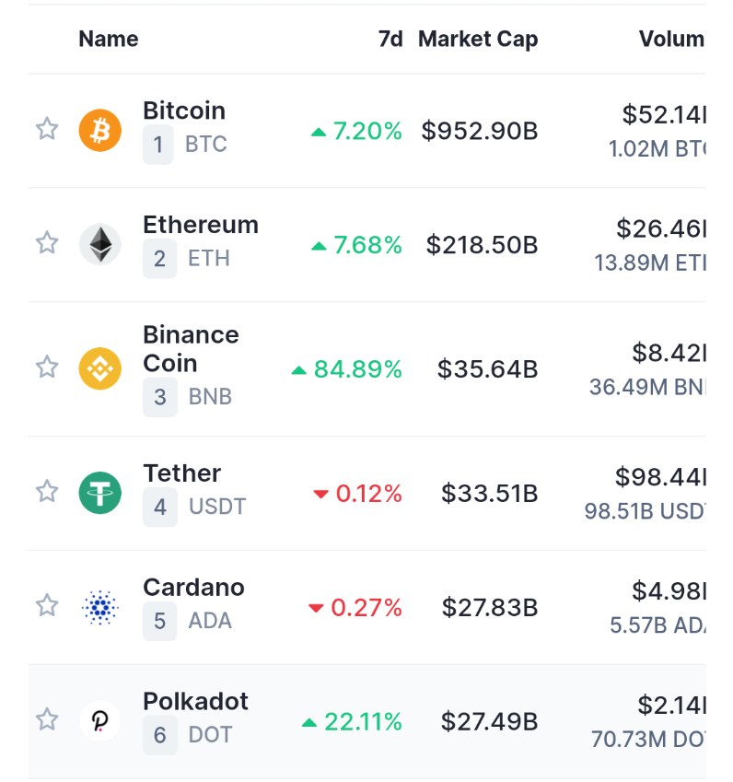Sort by Market Cap column header
Viewport: 733px width, 782px height.
click(478, 39)
